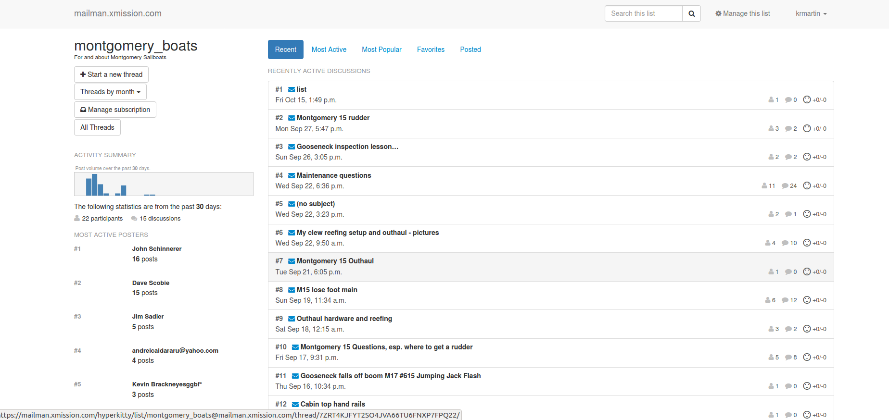Open the Montgomery 15 Outhaul thread

[335, 261]
